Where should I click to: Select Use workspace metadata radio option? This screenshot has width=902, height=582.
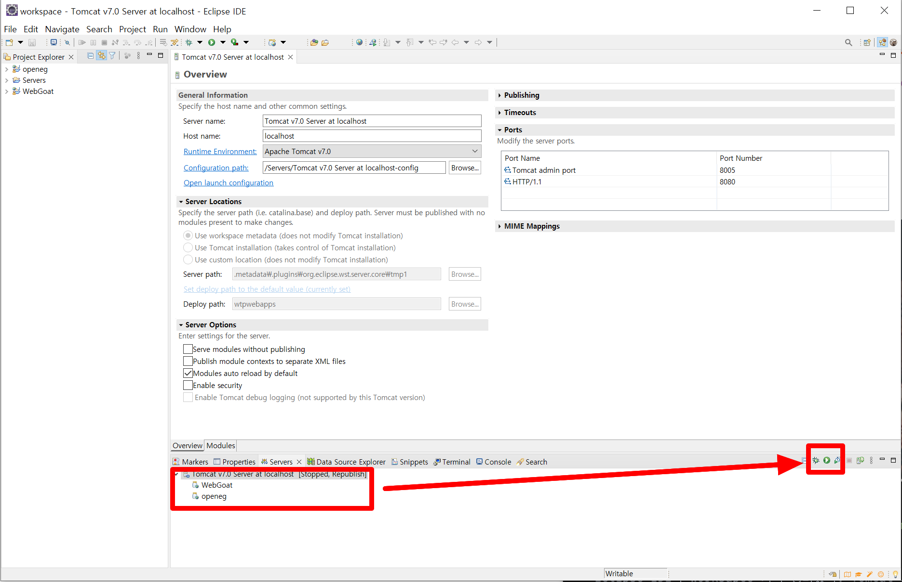(188, 235)
